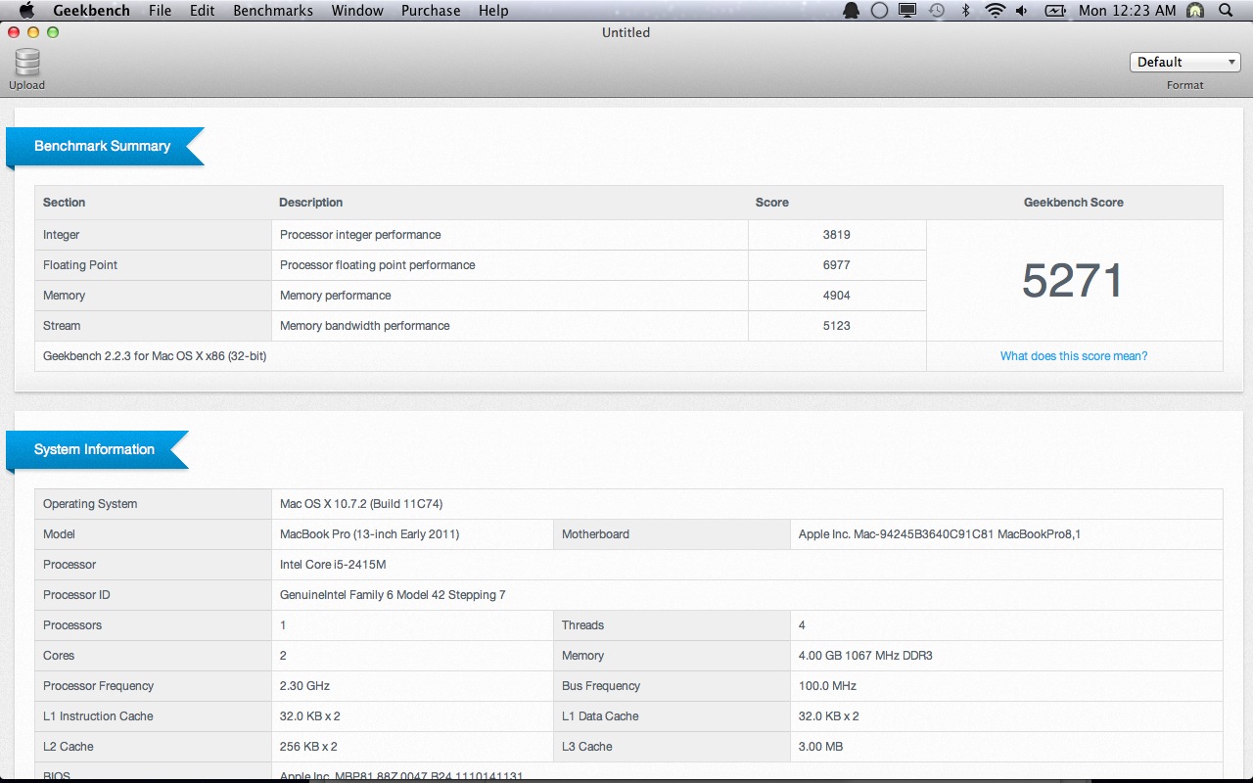Select the Stream score 5123

(x=837, y=326)
